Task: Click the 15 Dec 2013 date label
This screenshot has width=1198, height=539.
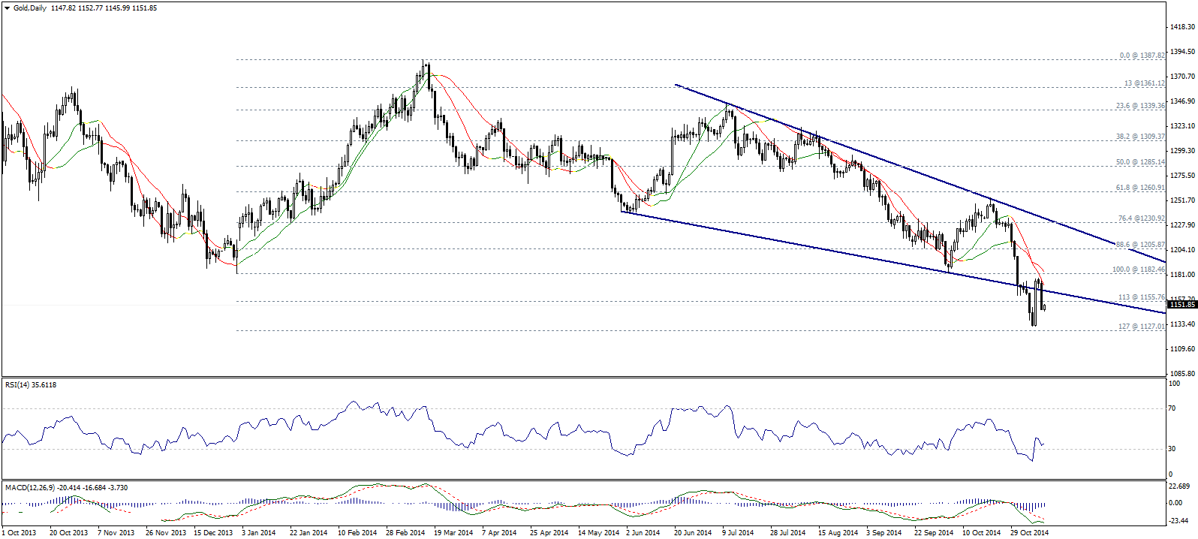Action: click(x=213, y=533)
